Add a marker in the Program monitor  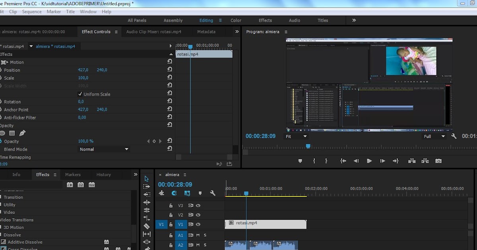[x=300, y=161]
